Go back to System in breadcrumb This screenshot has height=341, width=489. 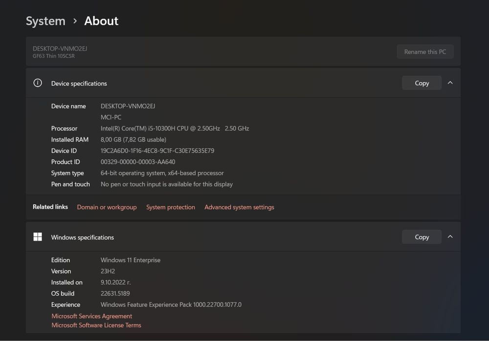tap(45, 21)
